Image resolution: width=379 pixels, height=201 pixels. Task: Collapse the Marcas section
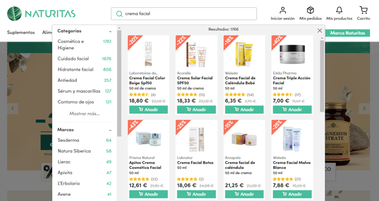coord(110,130)
